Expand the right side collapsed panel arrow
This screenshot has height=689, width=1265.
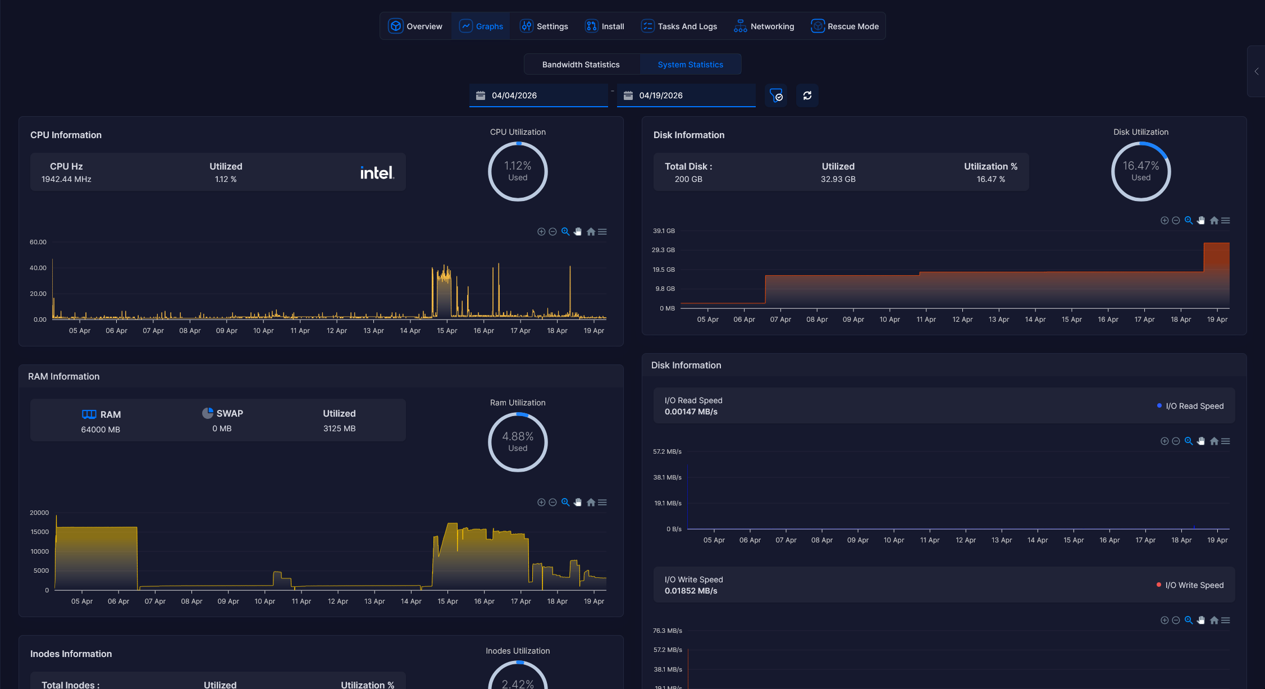coord(1257,71)
